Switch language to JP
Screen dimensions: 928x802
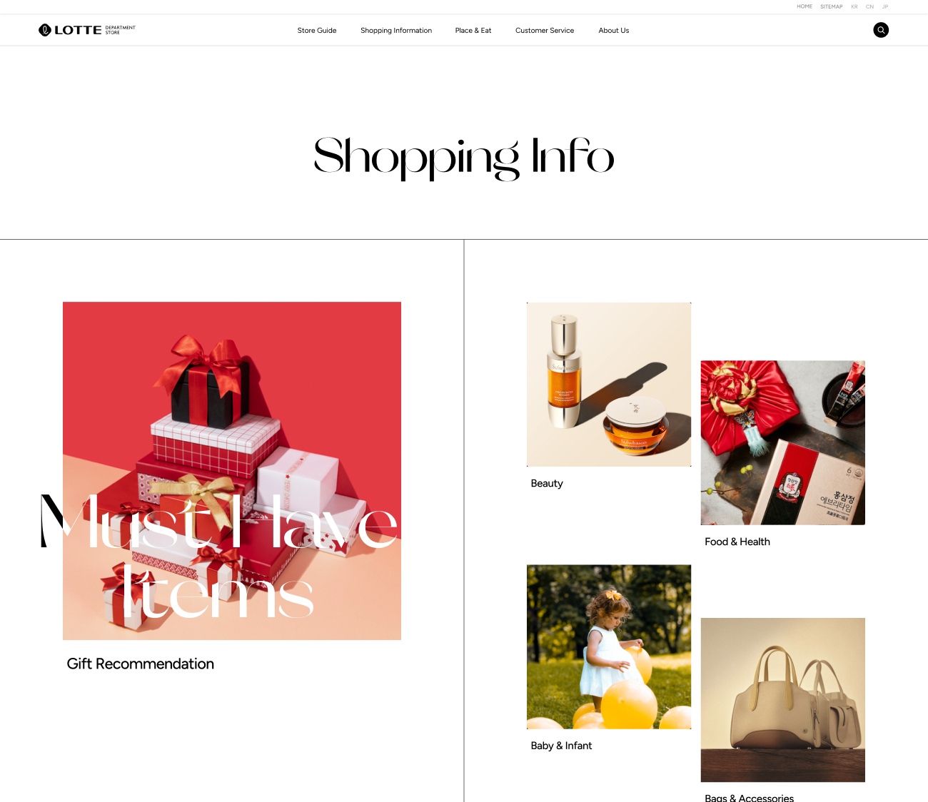point(885,6)
